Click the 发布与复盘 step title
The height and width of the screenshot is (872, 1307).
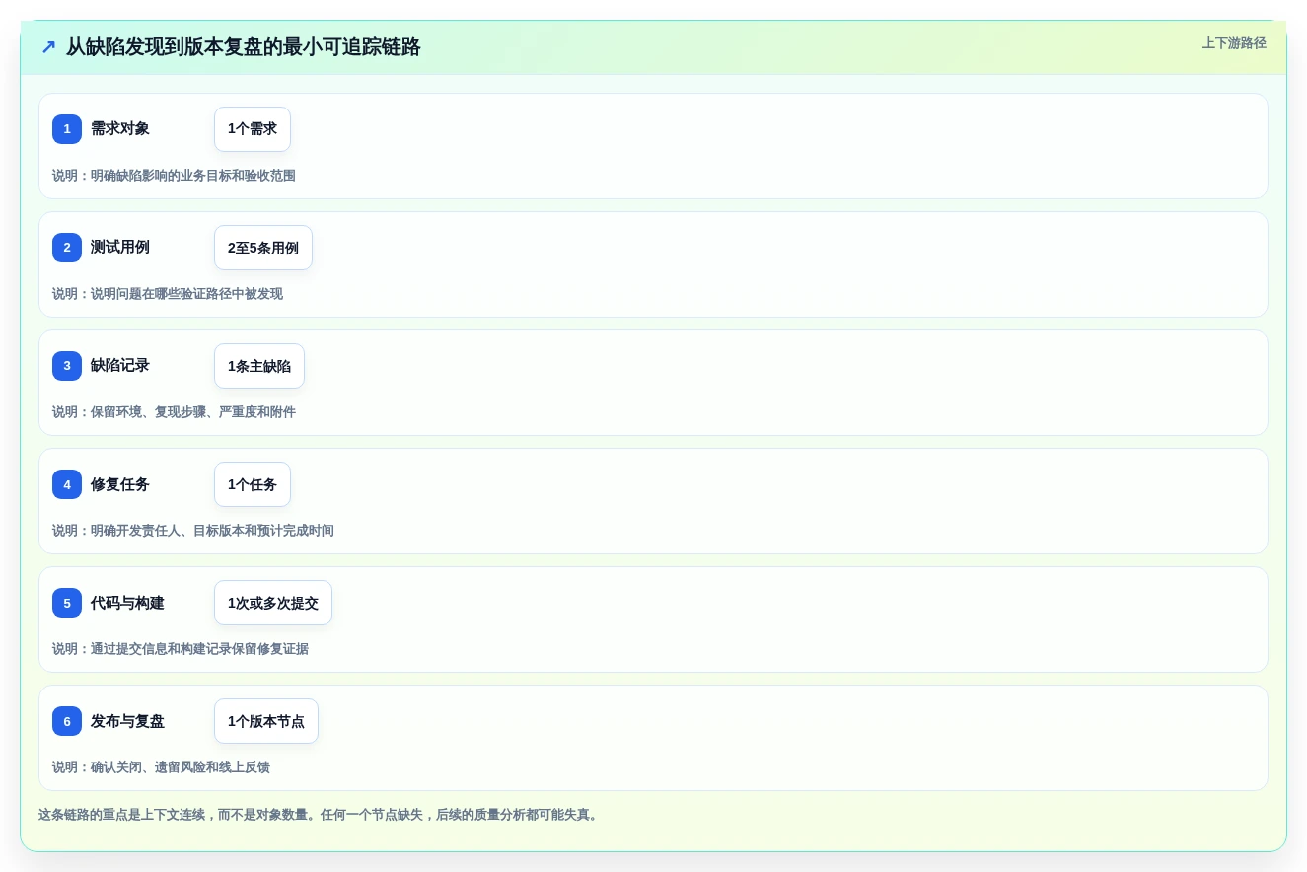tap(127, 721)
